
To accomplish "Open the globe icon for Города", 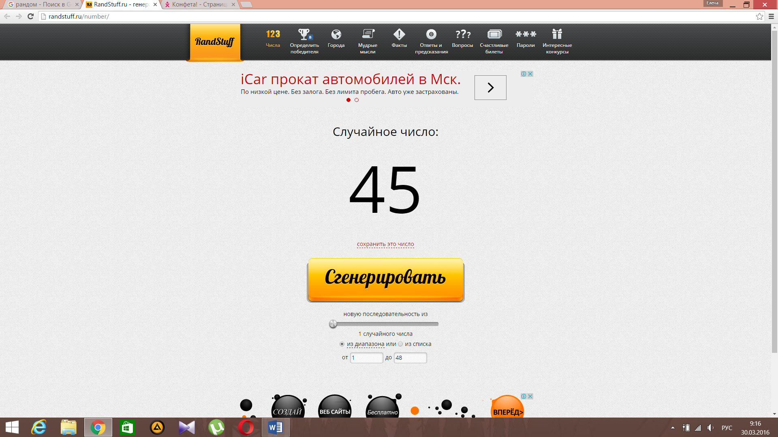I will pos(336,34).
